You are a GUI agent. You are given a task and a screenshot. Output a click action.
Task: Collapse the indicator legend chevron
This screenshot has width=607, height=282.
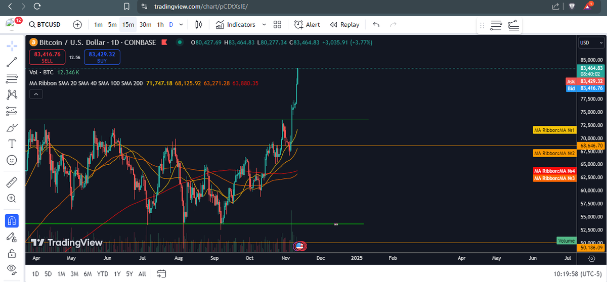click(36, 94)
